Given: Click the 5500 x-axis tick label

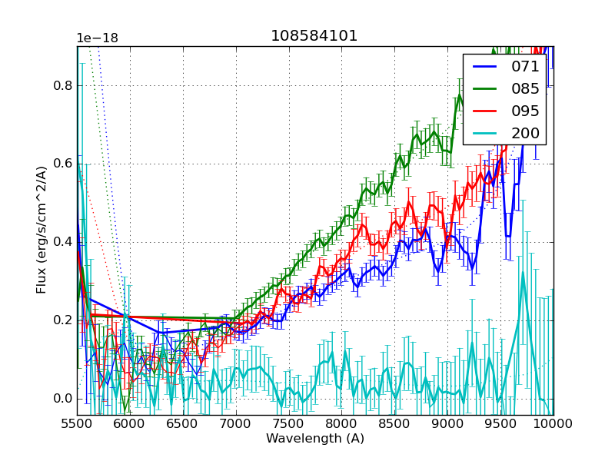Looking at the screenshot, I should (77, 424).
